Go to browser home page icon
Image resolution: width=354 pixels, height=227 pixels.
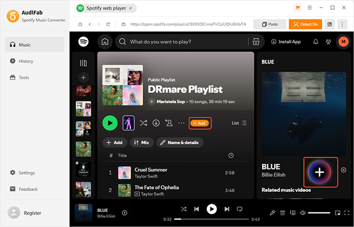(x=80, y=24)
